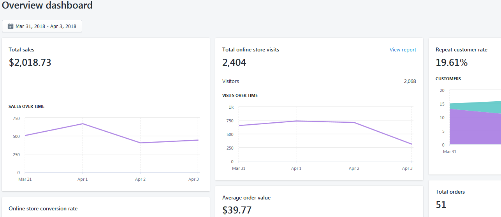The width and height of the screenshot is (501, 217).
Task: Click the Apr 3 end of visits line
Action: 412,144
